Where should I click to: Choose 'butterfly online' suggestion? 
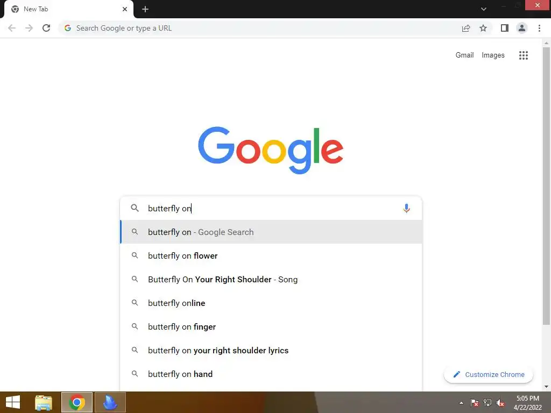point(271,303)
